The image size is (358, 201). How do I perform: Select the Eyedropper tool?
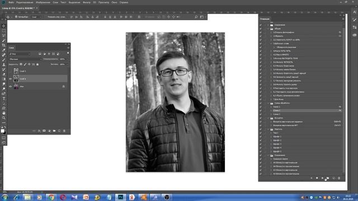click(4, 50)
